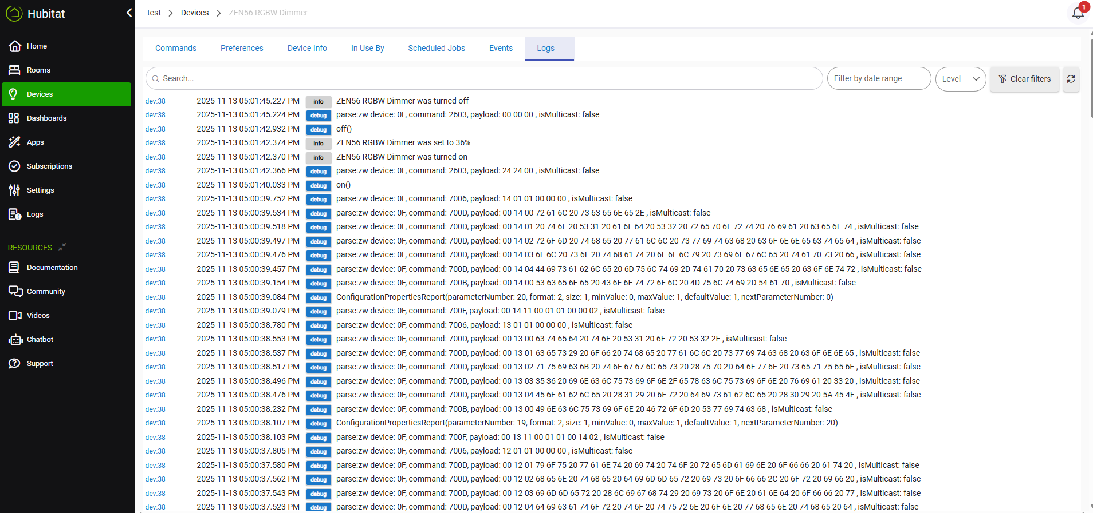Open Settings sliders icon in sidebar

click(15, 190)
